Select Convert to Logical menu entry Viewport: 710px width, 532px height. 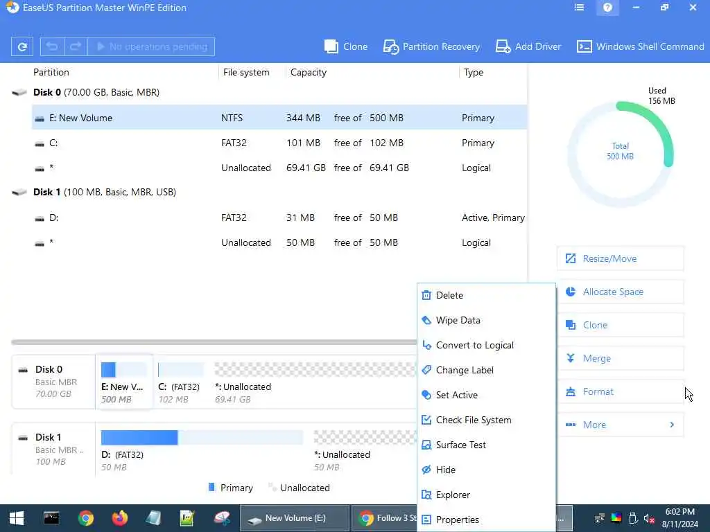click(x=486, y=345)
